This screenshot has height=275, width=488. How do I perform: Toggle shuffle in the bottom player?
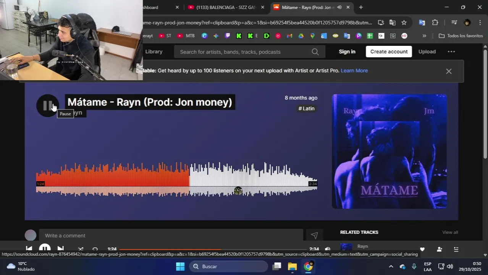pyautogui.click(x=81, y=249)
